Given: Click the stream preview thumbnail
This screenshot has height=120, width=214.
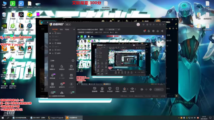Looking at the screenshot, I should click(121, 60).
